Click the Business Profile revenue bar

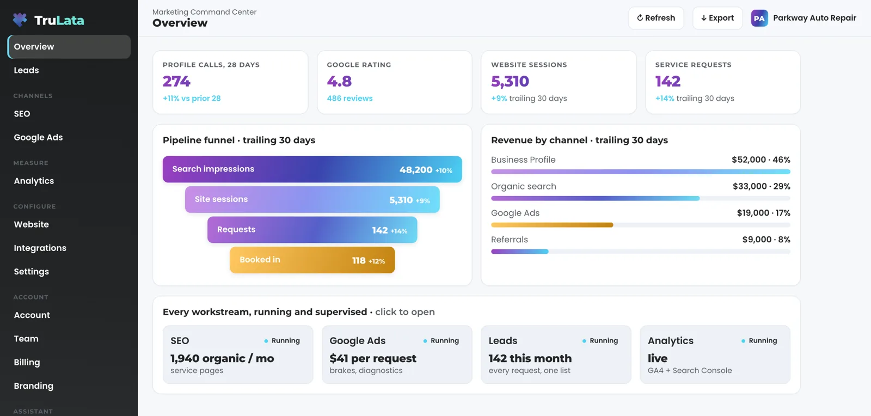coord(641,172)
